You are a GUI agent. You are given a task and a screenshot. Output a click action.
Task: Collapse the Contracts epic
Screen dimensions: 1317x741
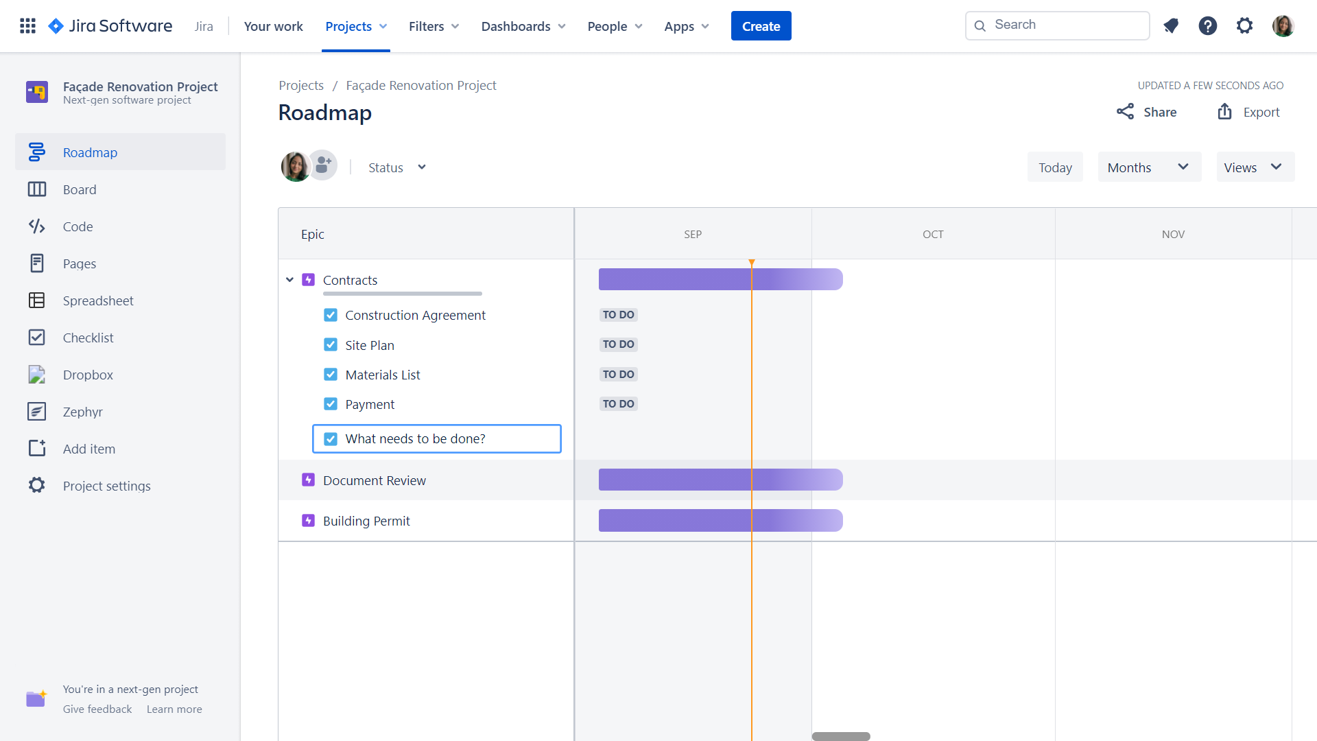point(289,279)
